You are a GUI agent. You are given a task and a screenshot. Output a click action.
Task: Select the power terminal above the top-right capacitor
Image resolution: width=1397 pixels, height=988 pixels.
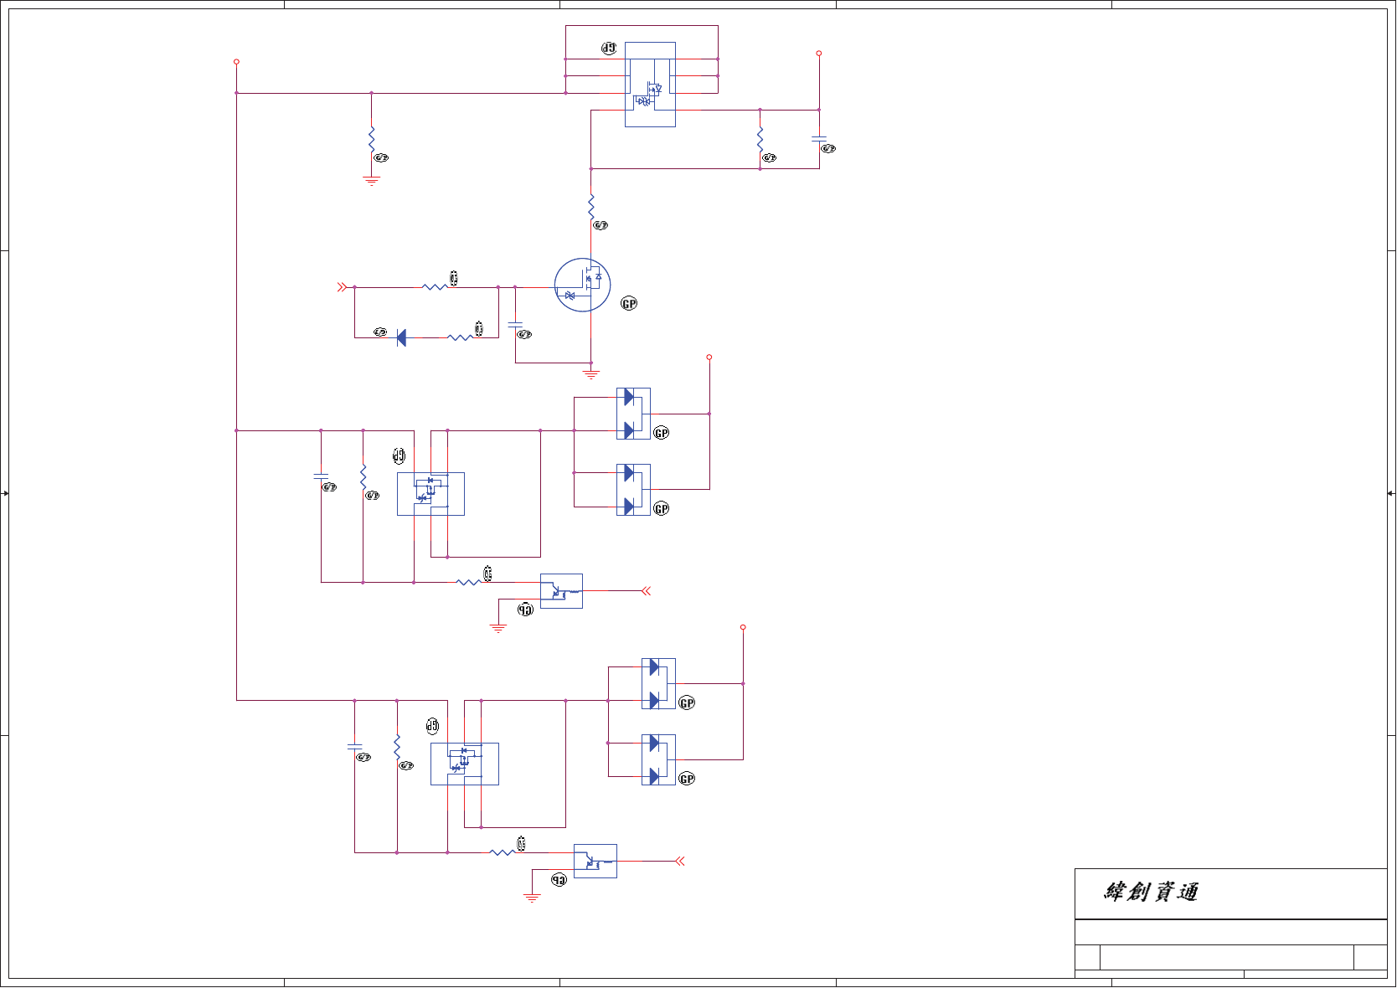(819, 54)
